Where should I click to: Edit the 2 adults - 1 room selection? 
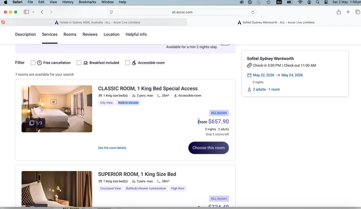266,89
